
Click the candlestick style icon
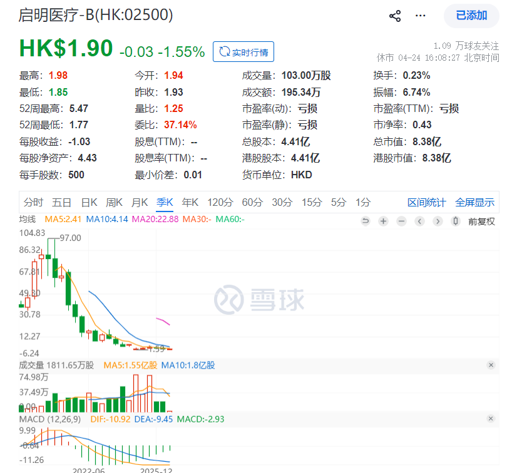click(x=456, y=221)
